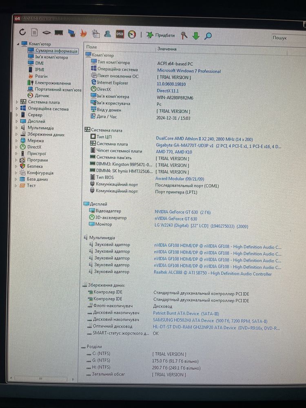
Task: Click the wrench tool toolbar icon
Action: tap(184, 35)
